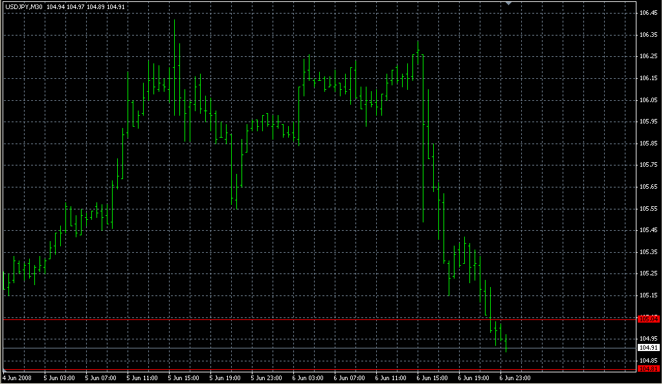The width and height of the screenshot is (663, 384).
Task: Click the 4 Jun 2008 date label
Action: [17, 377]
